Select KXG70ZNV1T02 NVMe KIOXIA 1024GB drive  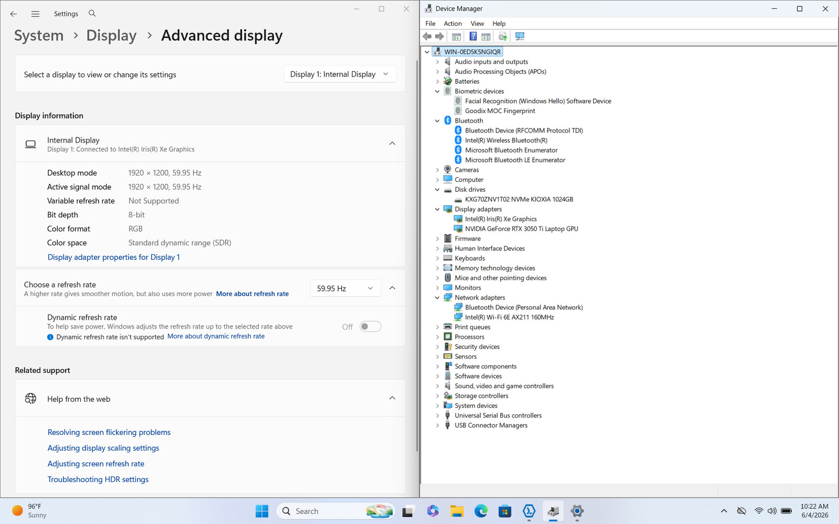tap(519, 199)
